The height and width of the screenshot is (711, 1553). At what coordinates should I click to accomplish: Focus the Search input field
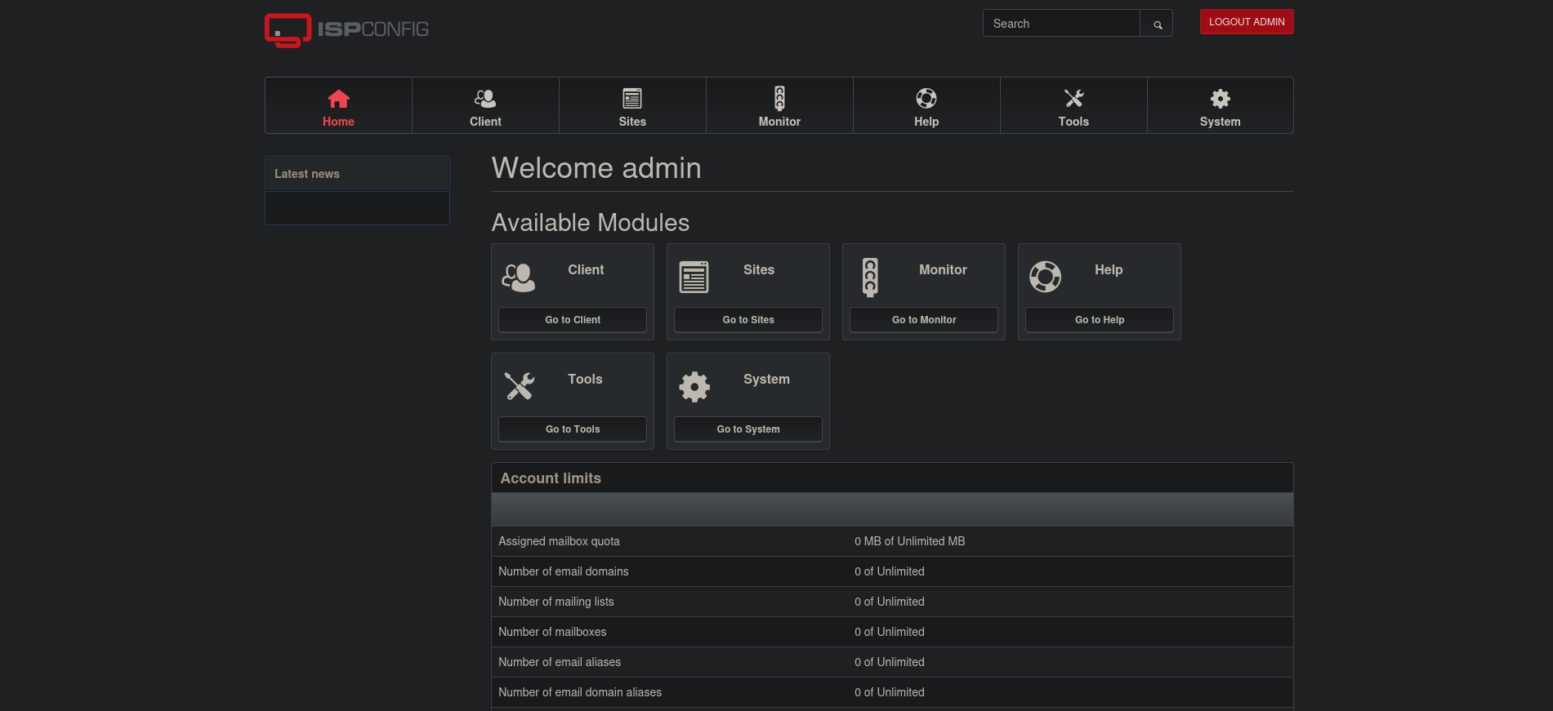[x=1061, y=24]
